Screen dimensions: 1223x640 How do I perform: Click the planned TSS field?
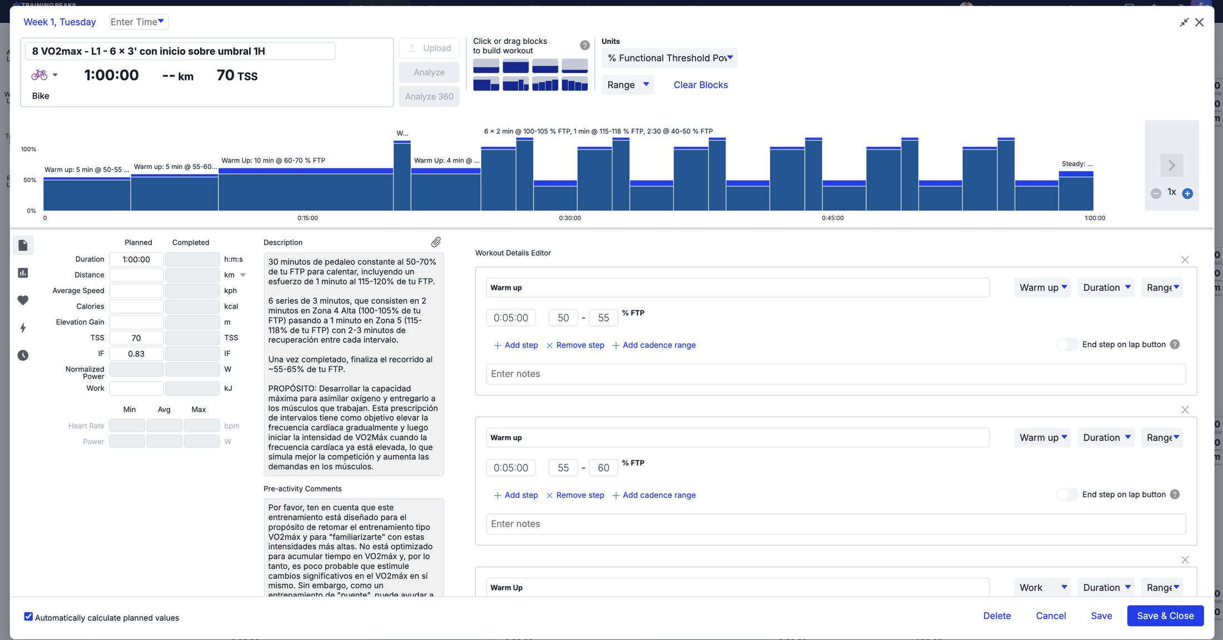coord(136,338)
